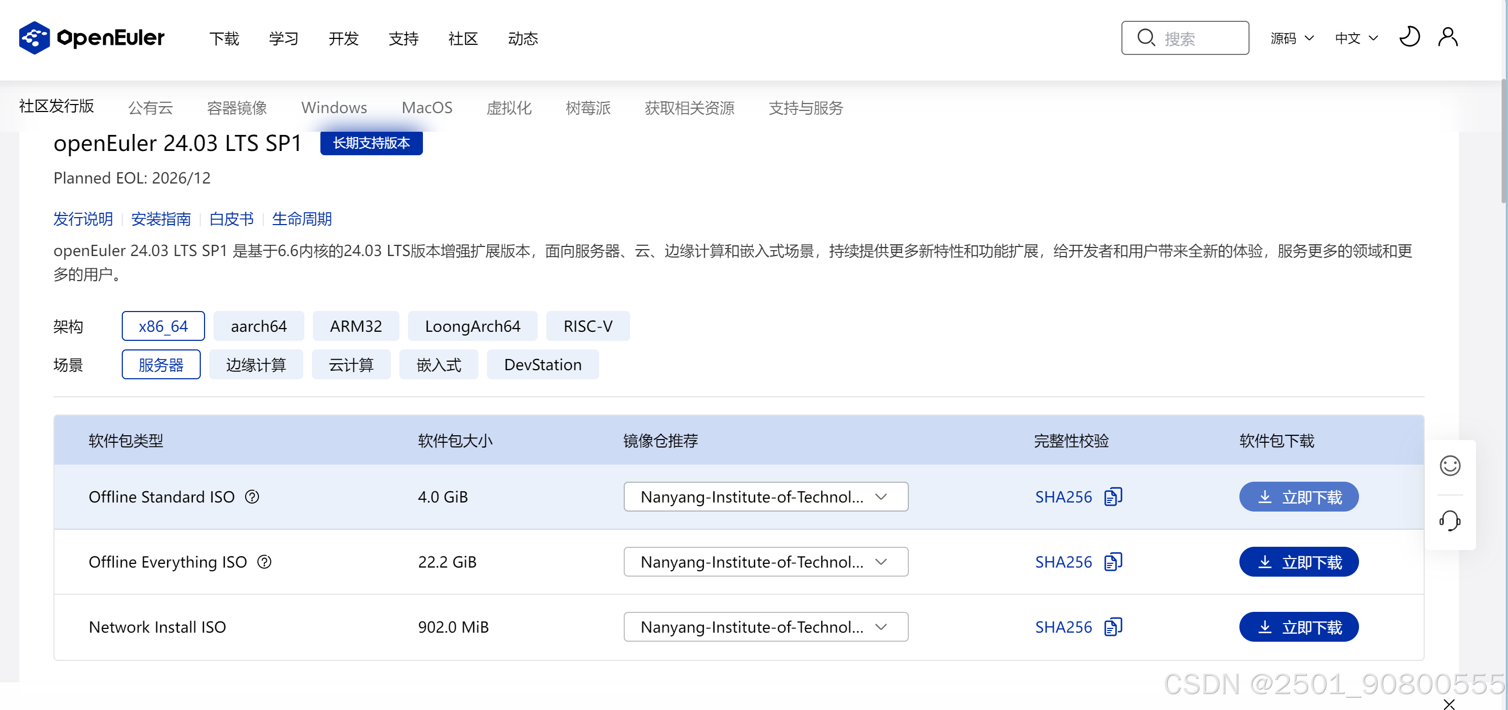Switch scene to 嵌入式

coord(438,364)
